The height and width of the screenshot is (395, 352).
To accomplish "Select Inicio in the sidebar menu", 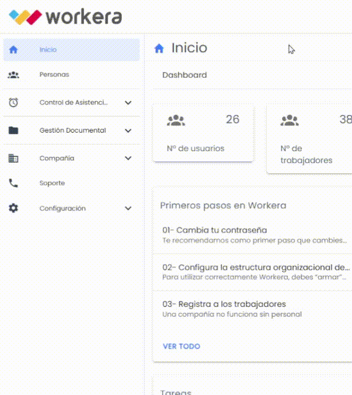I will pos(72,50).
